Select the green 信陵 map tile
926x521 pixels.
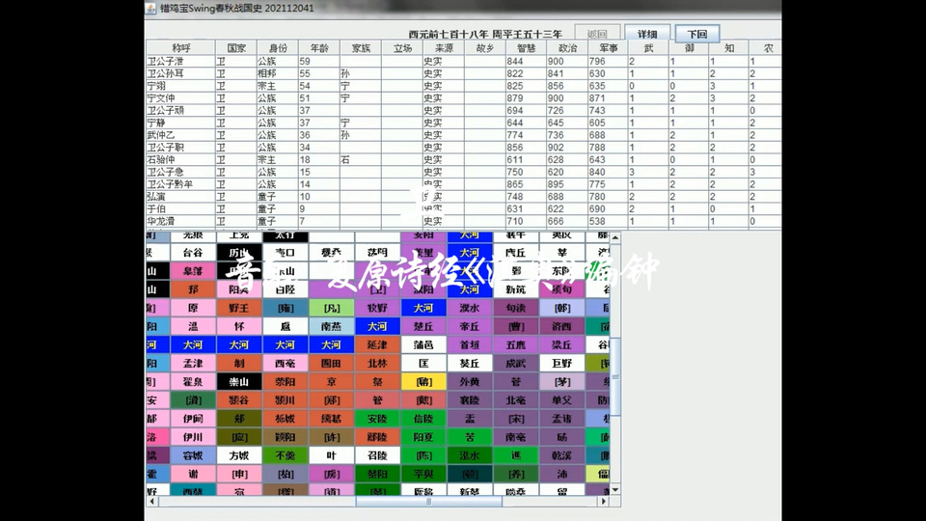[423, 418]
